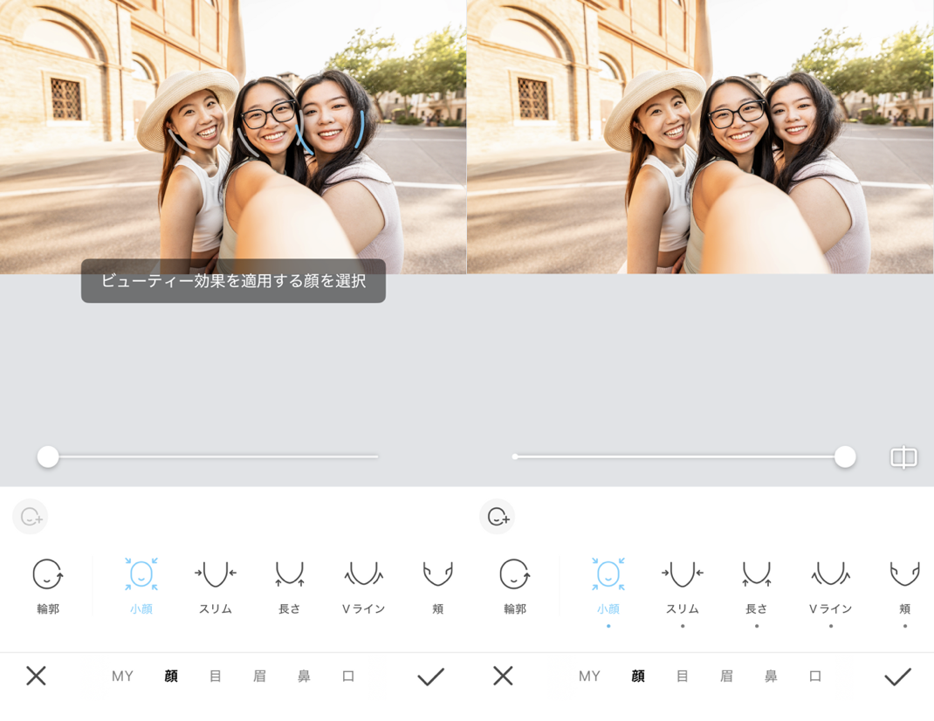Image resolution: width=934 pixels, height=721 pixels.
Task: Toggle the before/after compare icon beside the slider
Action: (x=903, y=457)
